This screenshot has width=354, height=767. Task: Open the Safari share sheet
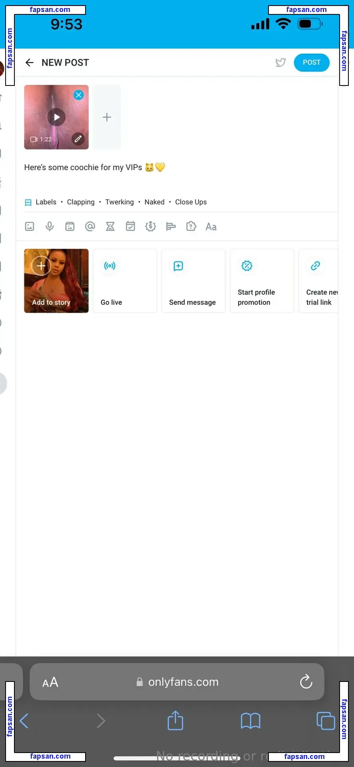tap(175, 720)
